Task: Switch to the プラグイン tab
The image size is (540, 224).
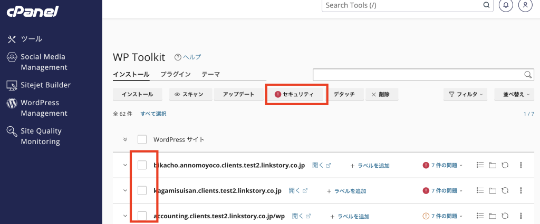Action: [175, 75]
